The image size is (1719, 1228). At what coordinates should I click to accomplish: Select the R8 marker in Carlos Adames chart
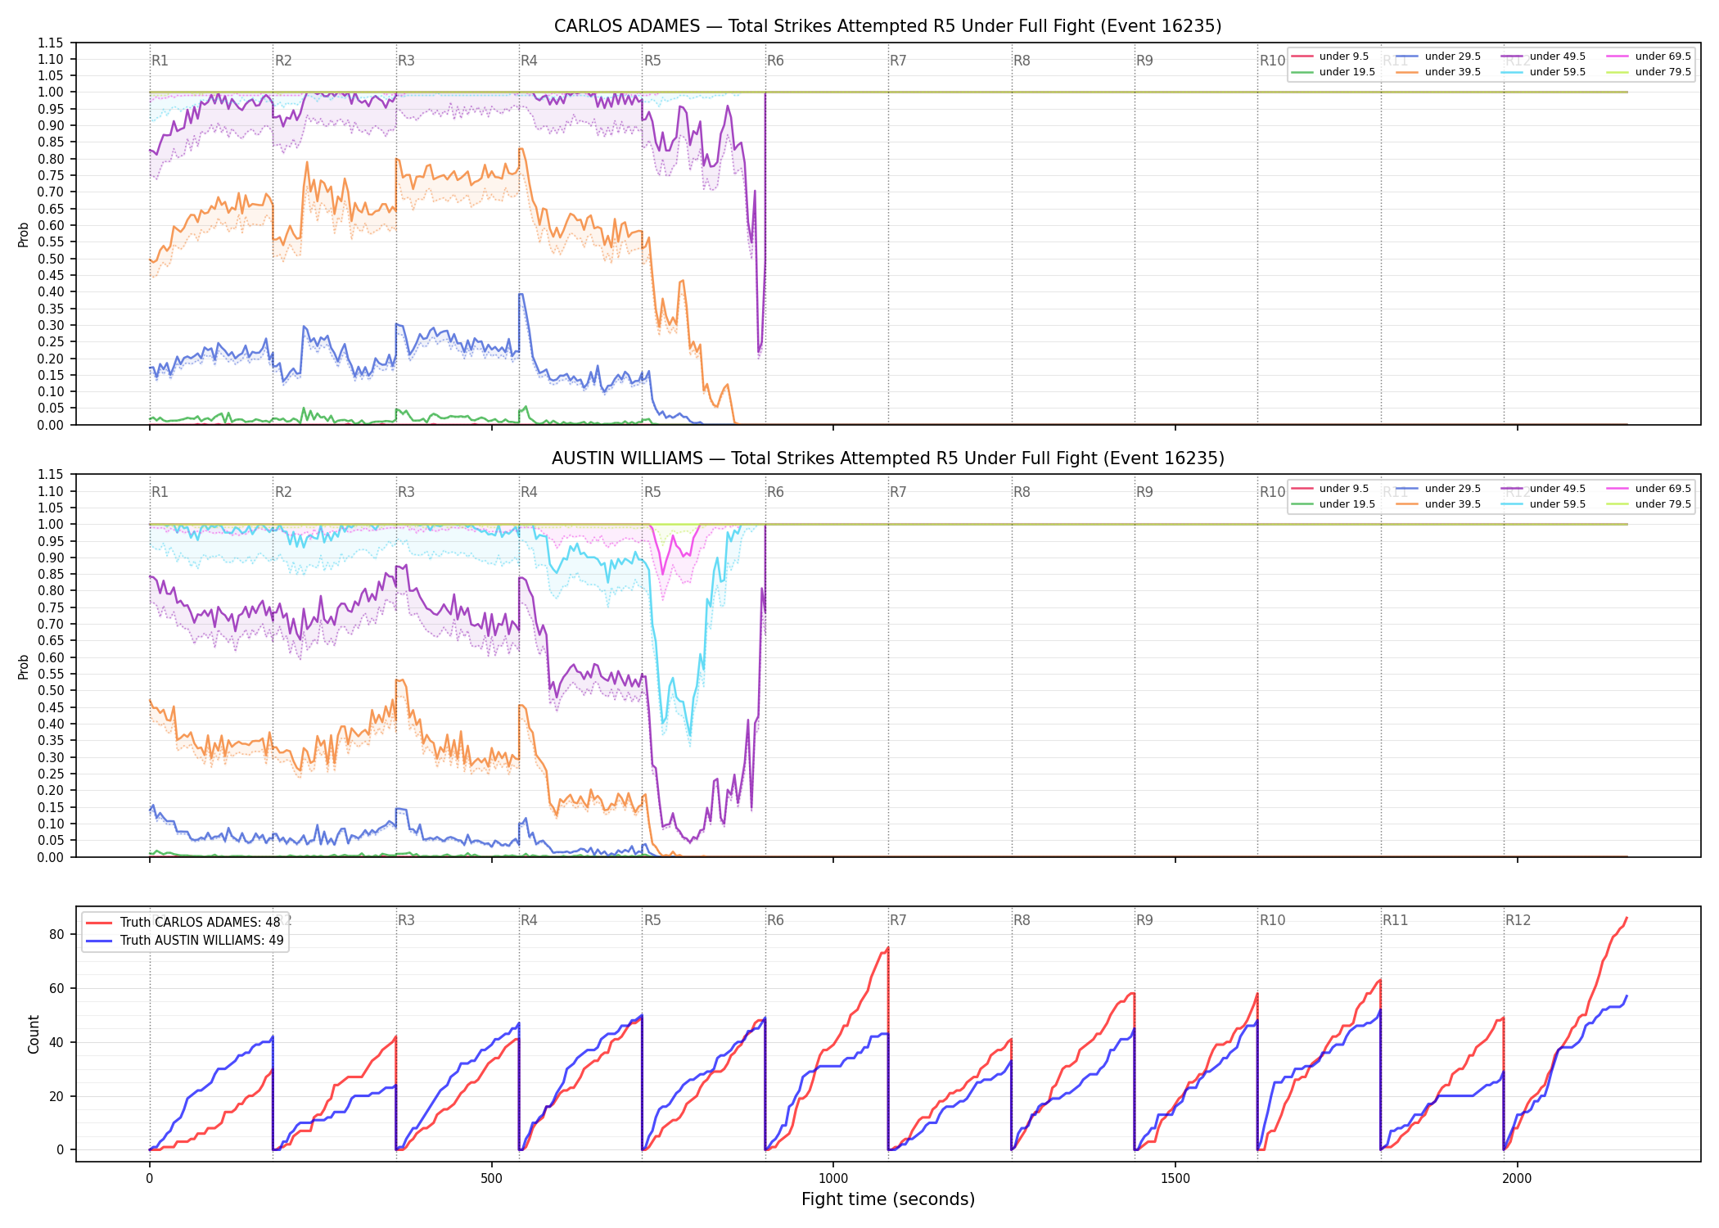point(1022,61)
